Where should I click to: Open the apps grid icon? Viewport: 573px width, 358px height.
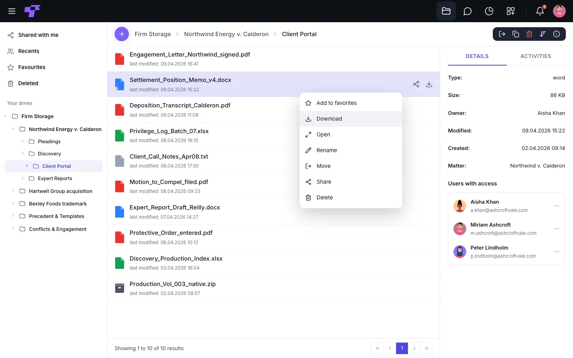(511, 11)
